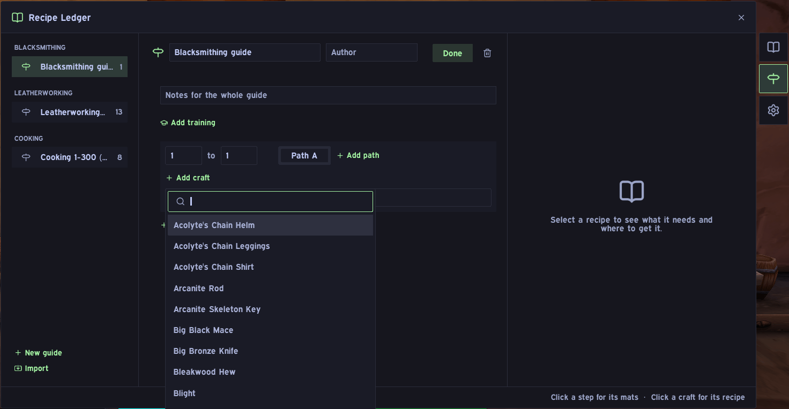Open the Leatherworking guide in the sidebar
789x409 pixels.
70,112
